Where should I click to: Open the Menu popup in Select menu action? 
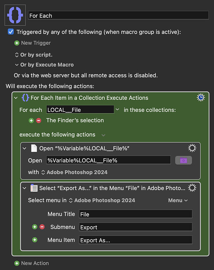click(178, 200)
